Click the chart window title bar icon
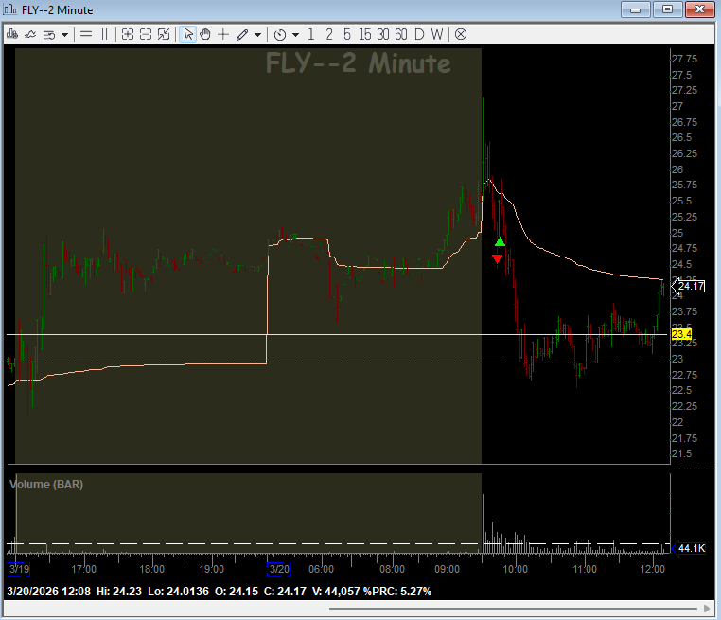The width and height of the screenshot is (721, 620). [x=10, y=9]
